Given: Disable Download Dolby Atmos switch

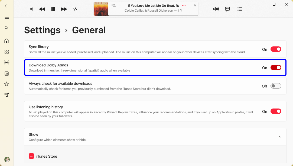Looking at the screenshot, I should [276, 67].
